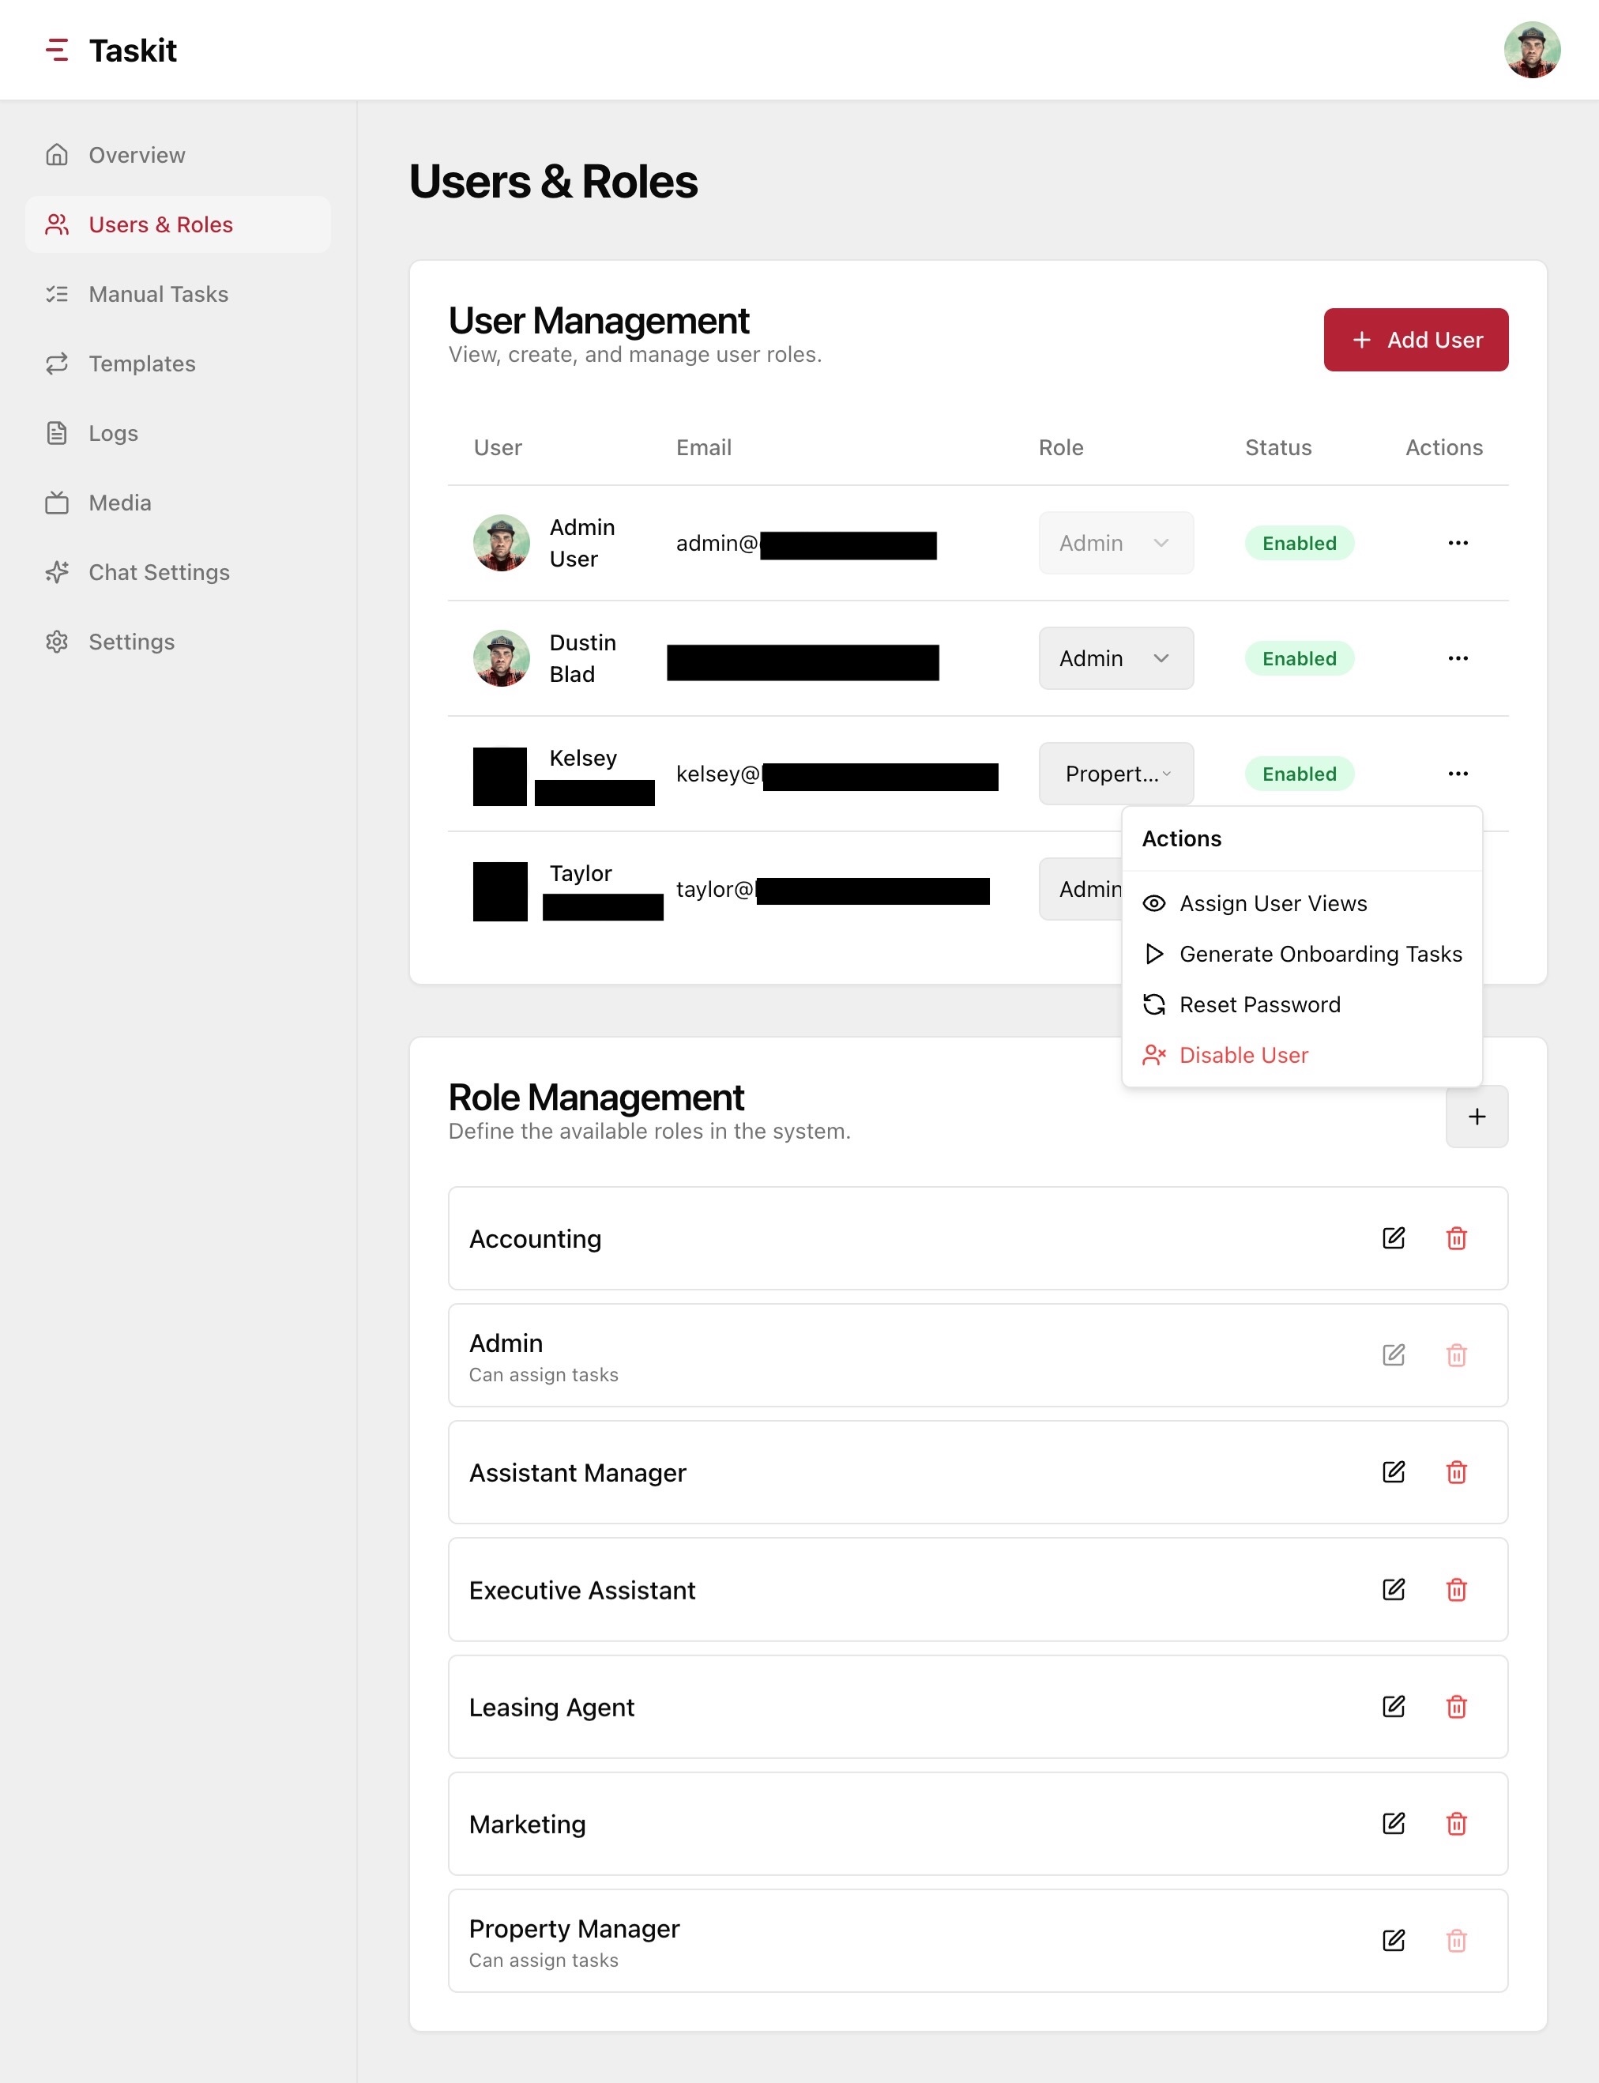
Task: Edit the Accounting role with the pencil icon
Action: (1394, 1238)
